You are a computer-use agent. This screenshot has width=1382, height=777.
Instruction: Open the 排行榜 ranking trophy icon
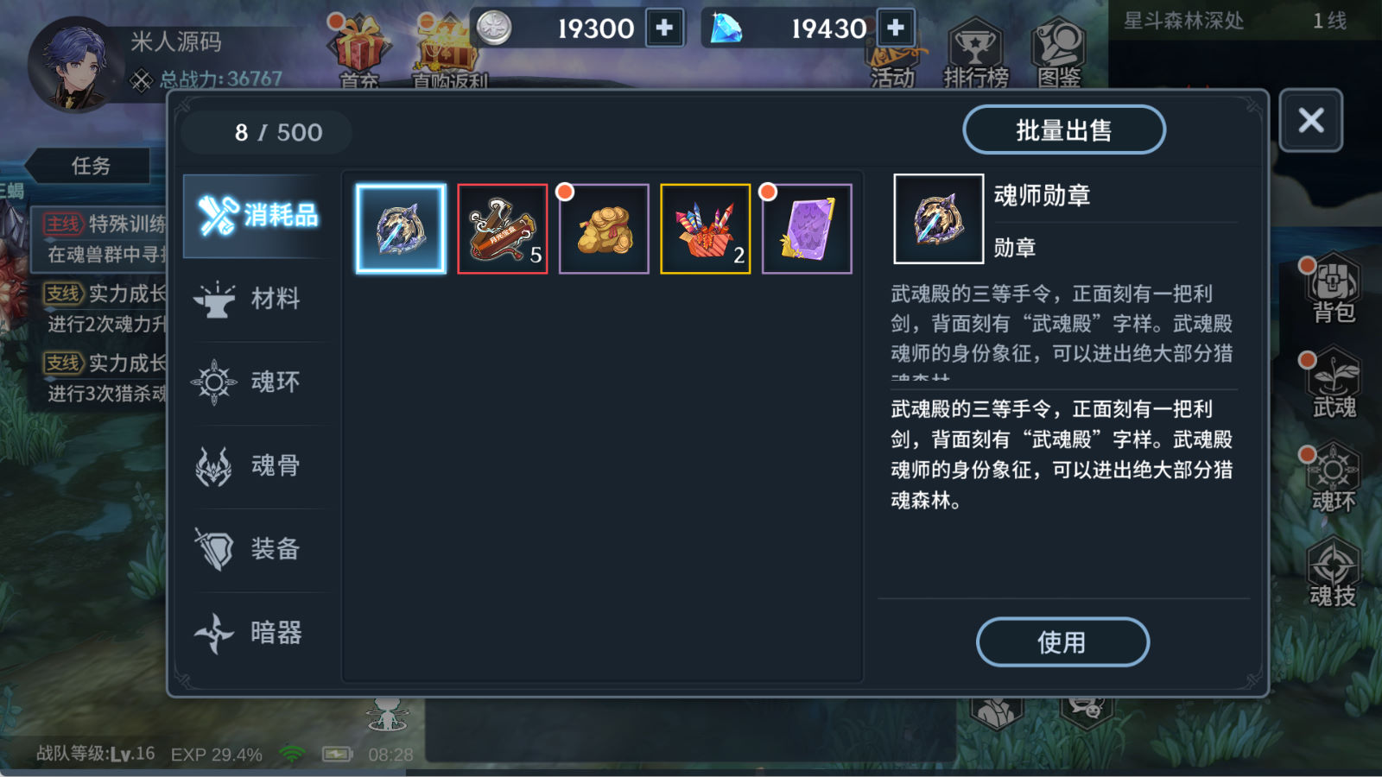(x=976, y=54)
